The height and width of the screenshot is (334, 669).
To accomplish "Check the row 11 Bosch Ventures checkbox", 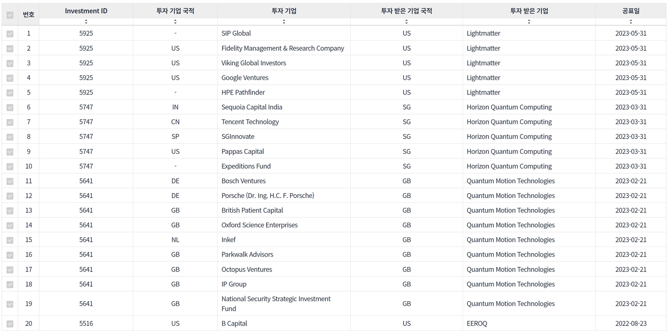I will pos(10,181).
